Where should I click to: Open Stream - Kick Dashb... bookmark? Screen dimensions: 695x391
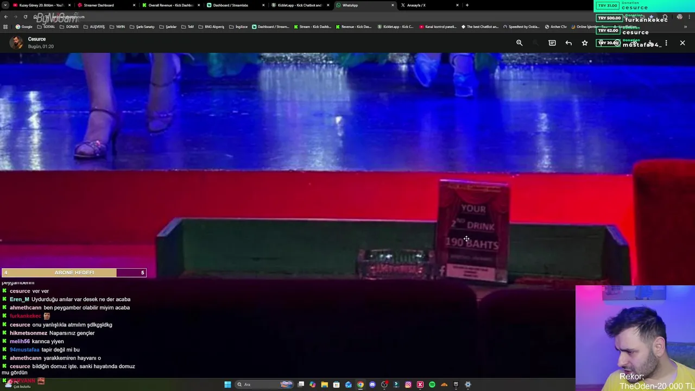pos(312,27)
